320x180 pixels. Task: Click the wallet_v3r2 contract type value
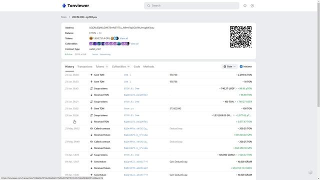(x=95, y=49)
